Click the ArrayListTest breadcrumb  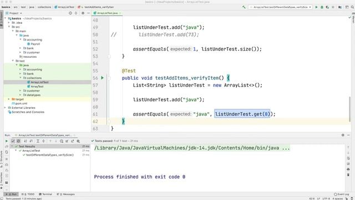pyautogui.click(x=64, y=7)
